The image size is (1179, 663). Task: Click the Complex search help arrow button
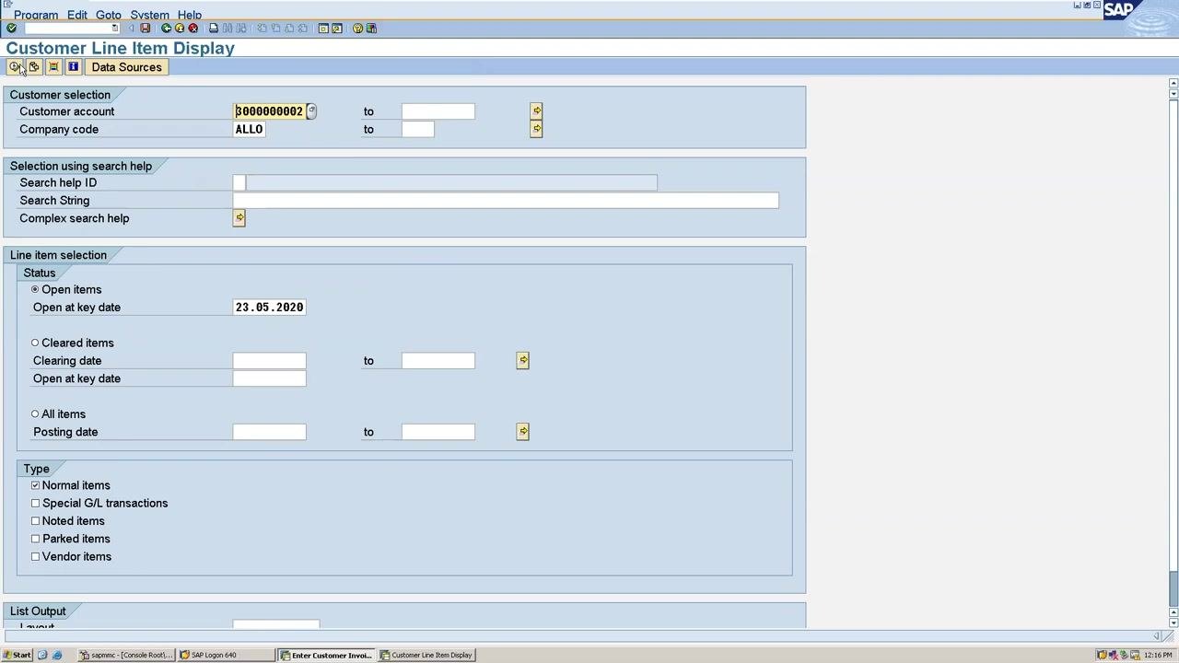point(239,218)
